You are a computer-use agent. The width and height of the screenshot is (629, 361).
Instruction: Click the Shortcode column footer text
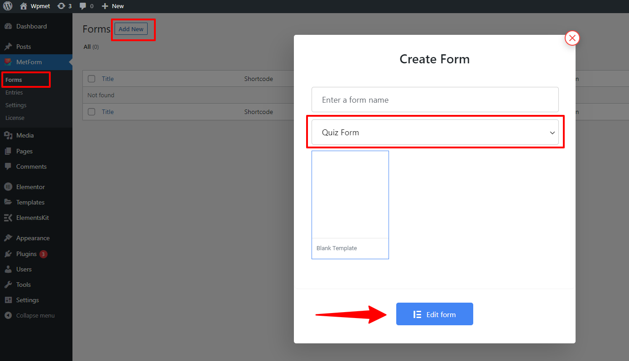pos(259,112)
